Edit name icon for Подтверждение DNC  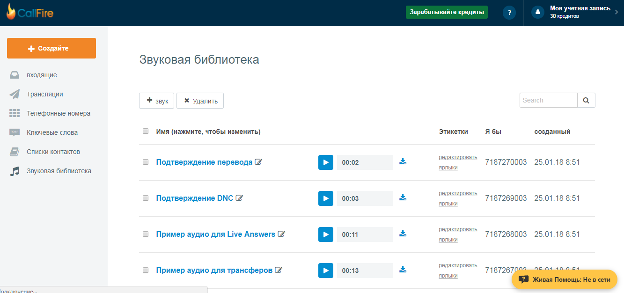tap(239, 198)
